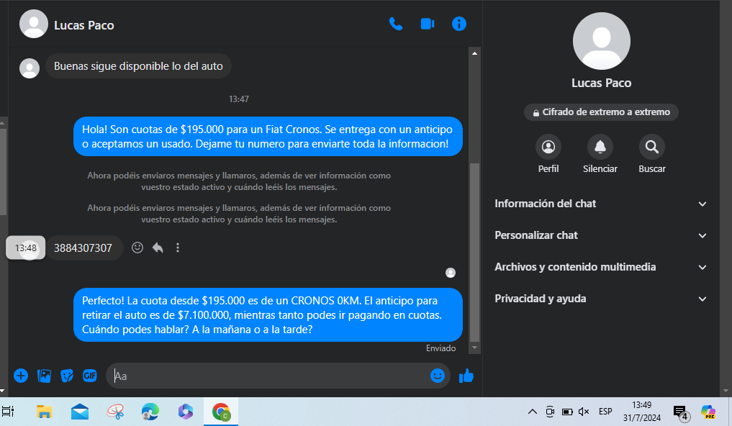Open the plus more-actions menu
Screen dimensions: 732x426
21,376
